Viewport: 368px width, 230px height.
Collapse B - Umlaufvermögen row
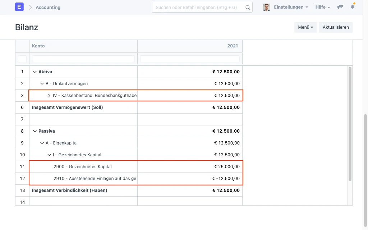(42, 84)
